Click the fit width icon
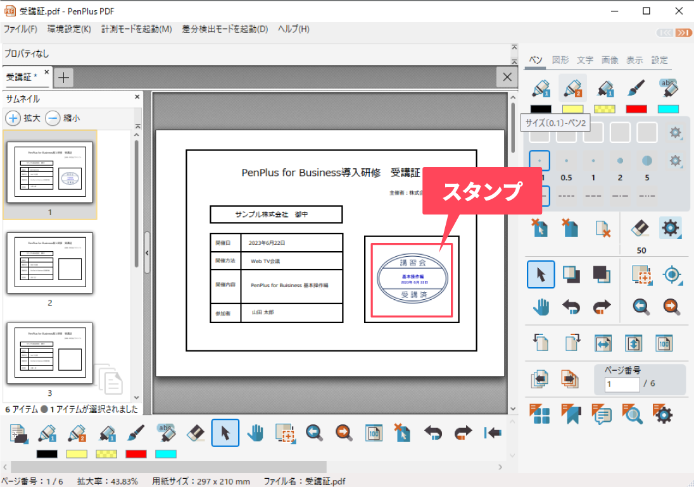Screen dimensions: 694x487 tap(603, 343)
